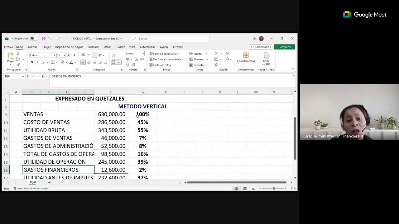
Task: Open the Font Color dropdown arrow
Action: [x=75, y=62]
